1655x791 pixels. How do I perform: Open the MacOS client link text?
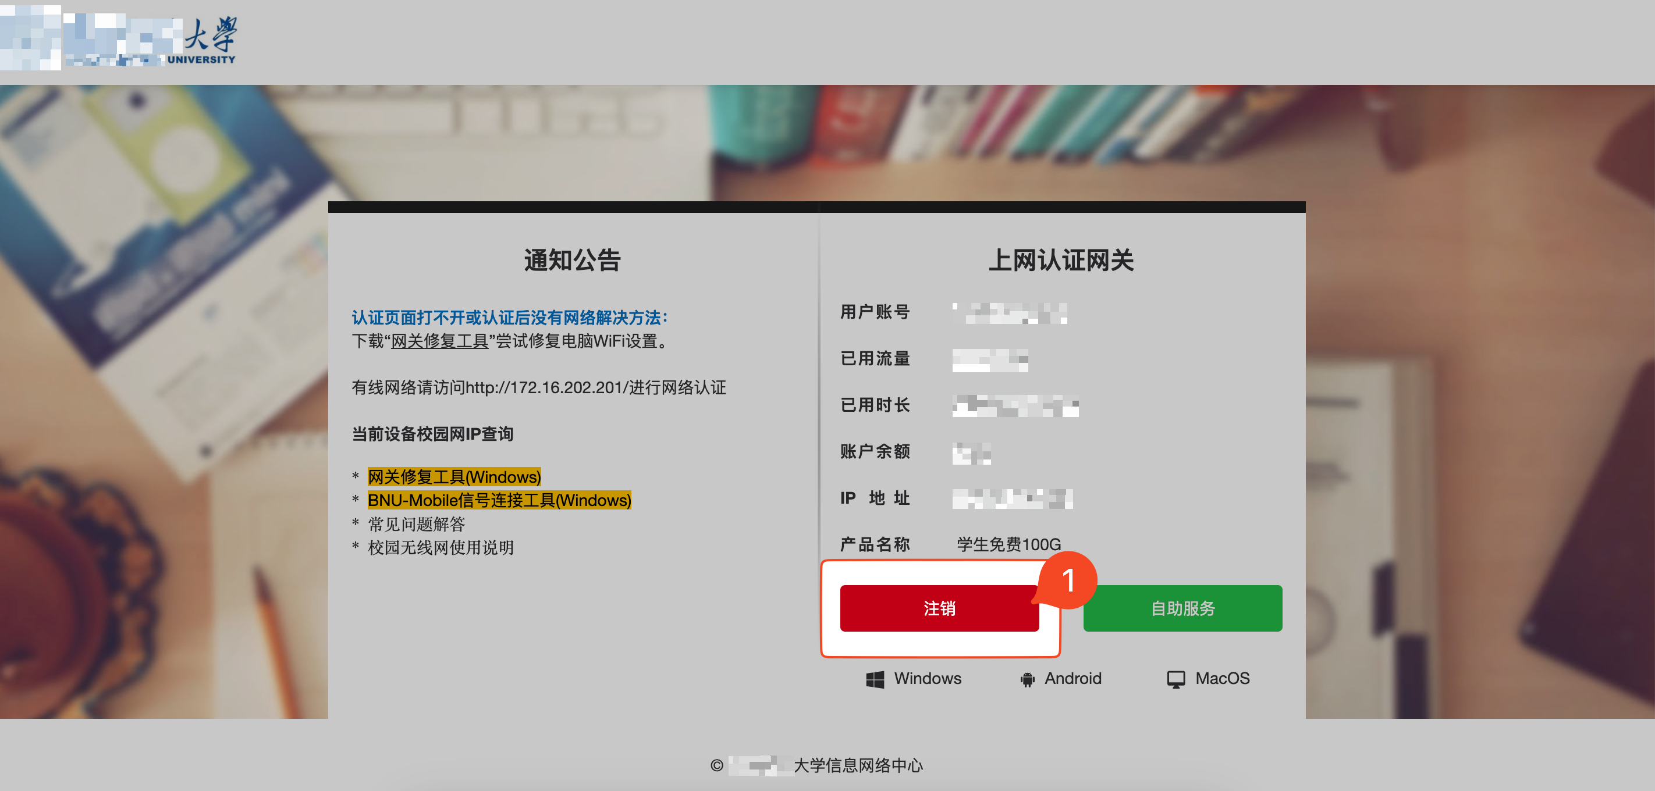click(x=1222, y=679)
